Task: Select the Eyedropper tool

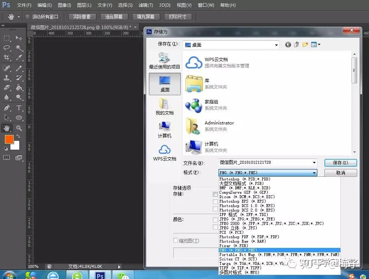Action: [19, 57]
